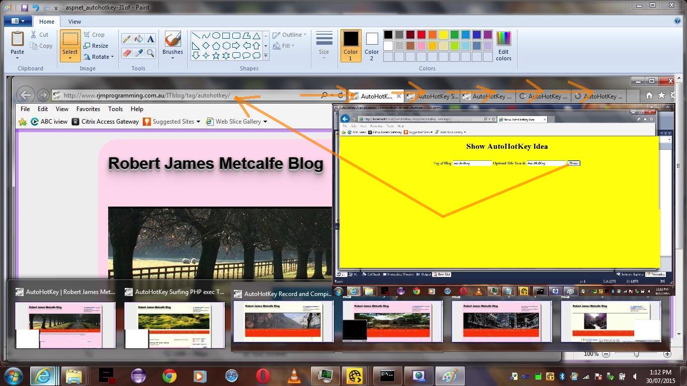Click the Copy command

41,46
